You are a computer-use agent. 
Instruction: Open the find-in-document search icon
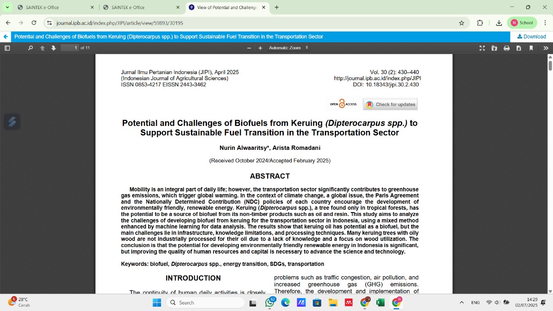tap(30, 48)
